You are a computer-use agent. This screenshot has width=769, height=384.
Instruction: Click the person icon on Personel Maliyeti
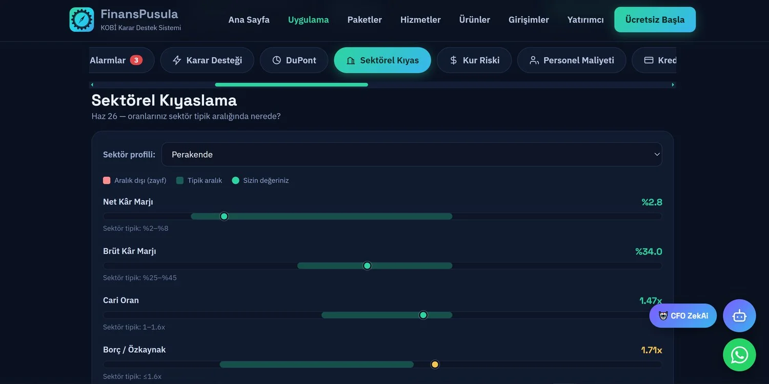click(x=534, y=60)
